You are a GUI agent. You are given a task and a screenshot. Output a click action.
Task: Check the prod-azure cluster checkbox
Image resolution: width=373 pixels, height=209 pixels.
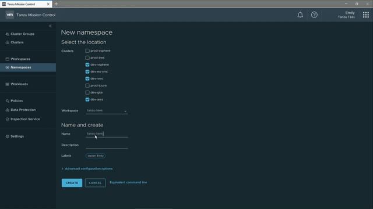click(87, 85)
